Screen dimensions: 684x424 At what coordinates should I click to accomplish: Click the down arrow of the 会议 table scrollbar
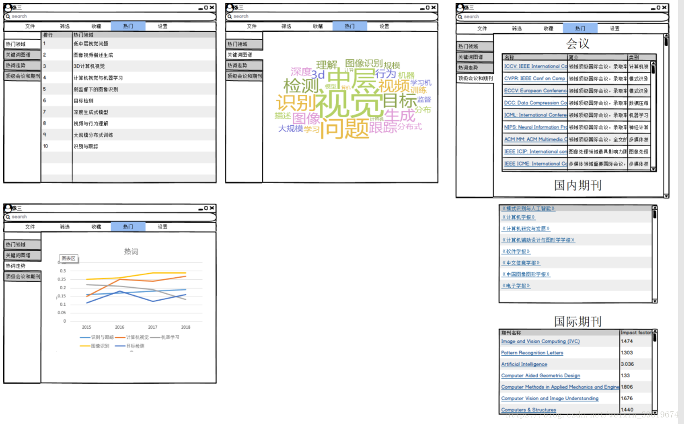pos(653,169)
